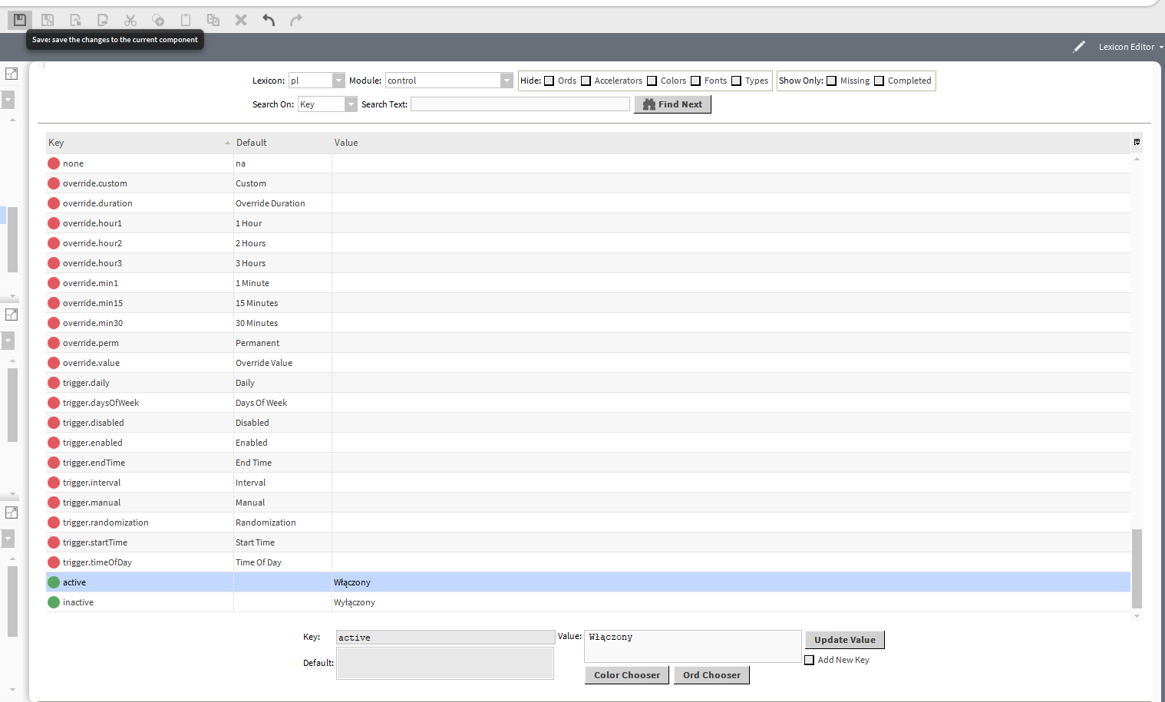Open the Lexicon dropdown showing pl

[338, 81]
